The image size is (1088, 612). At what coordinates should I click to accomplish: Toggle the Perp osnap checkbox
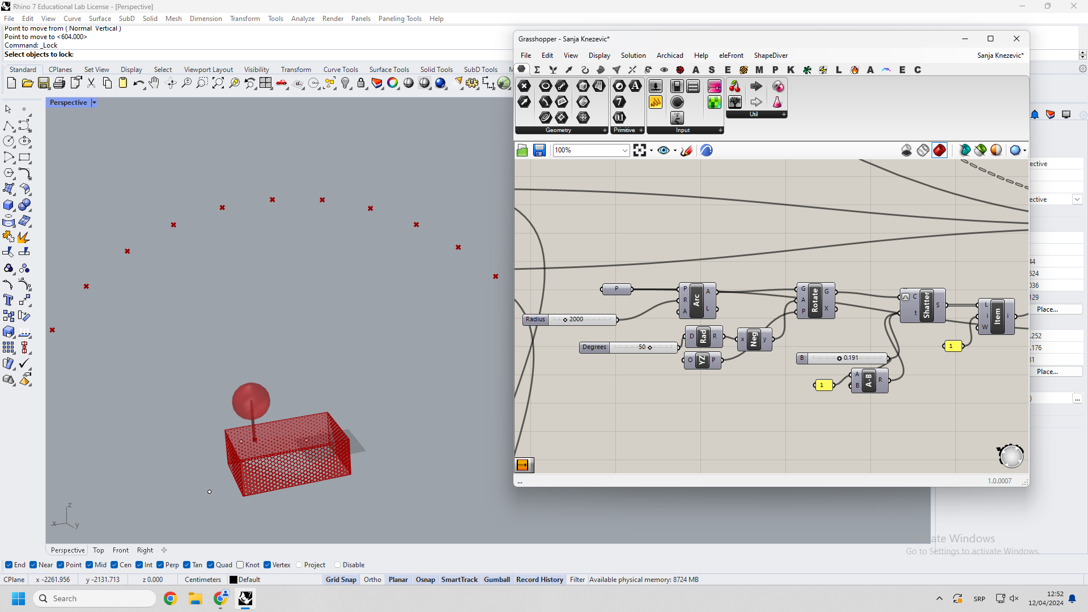tap(160, 565)
